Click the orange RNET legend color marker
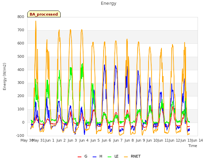 point(126,157)
